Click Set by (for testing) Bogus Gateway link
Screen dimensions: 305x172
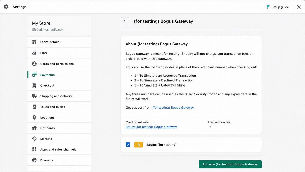(151, 127)
